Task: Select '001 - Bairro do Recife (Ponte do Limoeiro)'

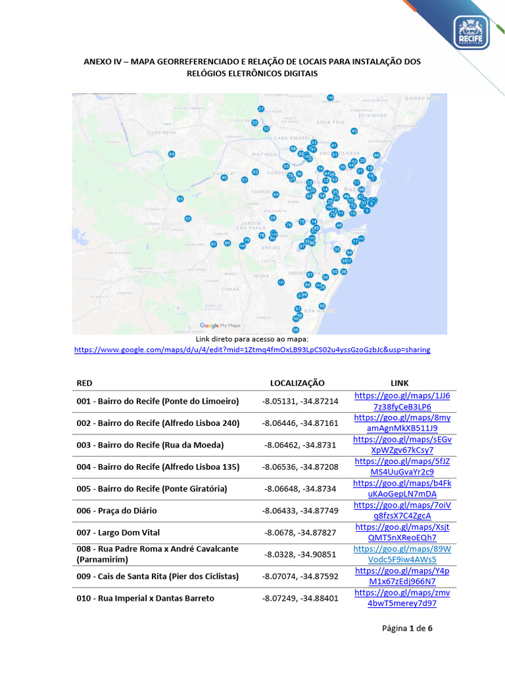Action: pos(158,402)
